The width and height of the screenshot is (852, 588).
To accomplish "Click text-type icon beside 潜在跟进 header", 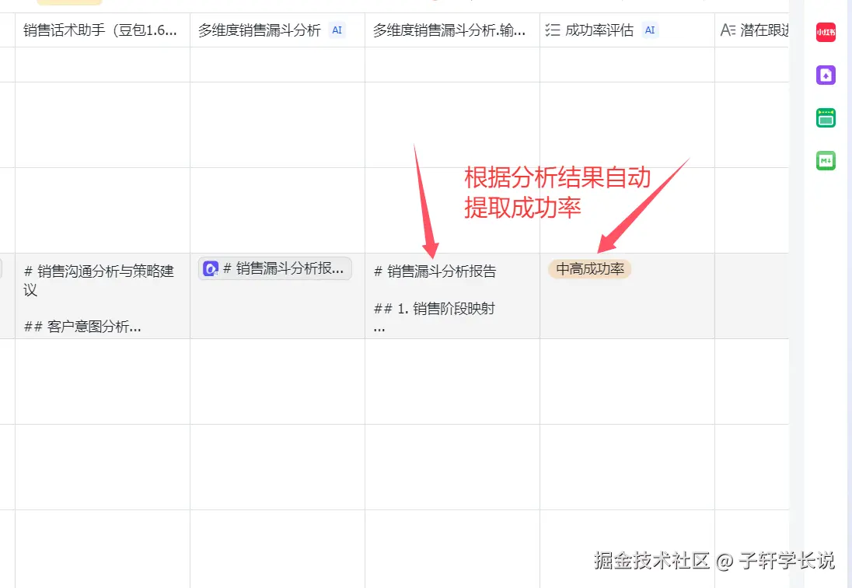I will pyautogui.click(x=728, y=30).
